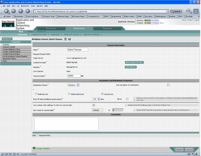Select the Unicast only radio button
This screenshot has height=156, width=201.
click(102, 94)
